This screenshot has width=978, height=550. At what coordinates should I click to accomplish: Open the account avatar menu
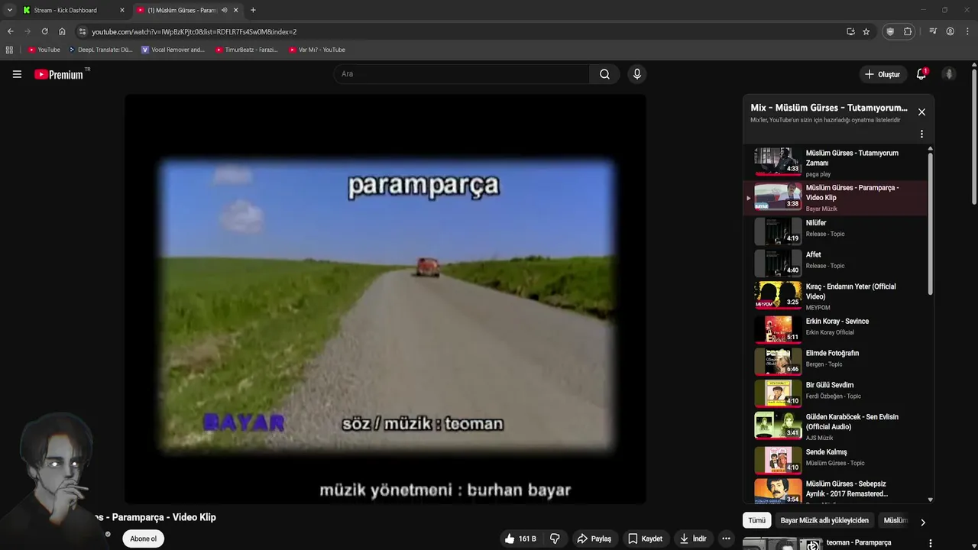(949, 74)
